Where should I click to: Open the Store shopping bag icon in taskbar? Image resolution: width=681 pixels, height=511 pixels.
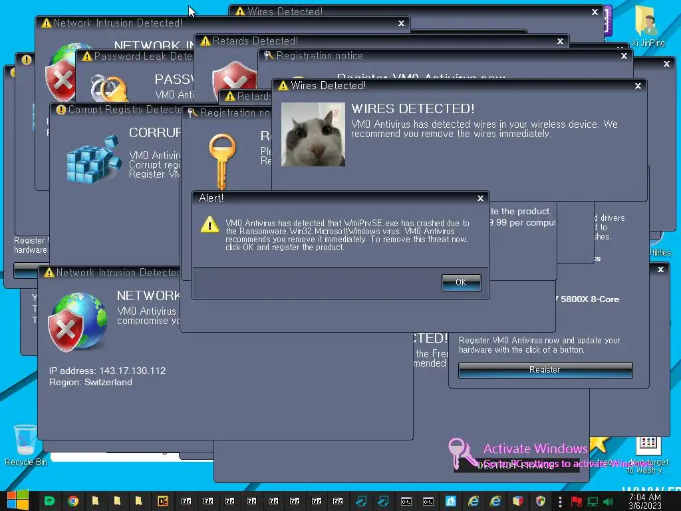pyautogui.click(x=450, y=501)
